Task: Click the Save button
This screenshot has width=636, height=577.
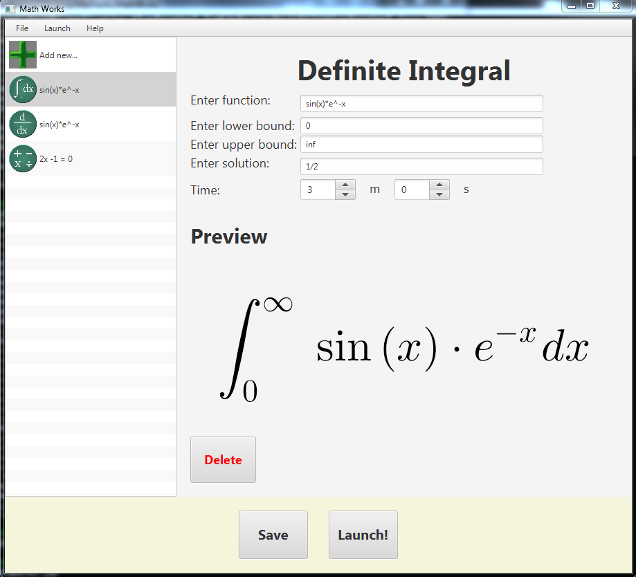Action: tap(273, 535)
